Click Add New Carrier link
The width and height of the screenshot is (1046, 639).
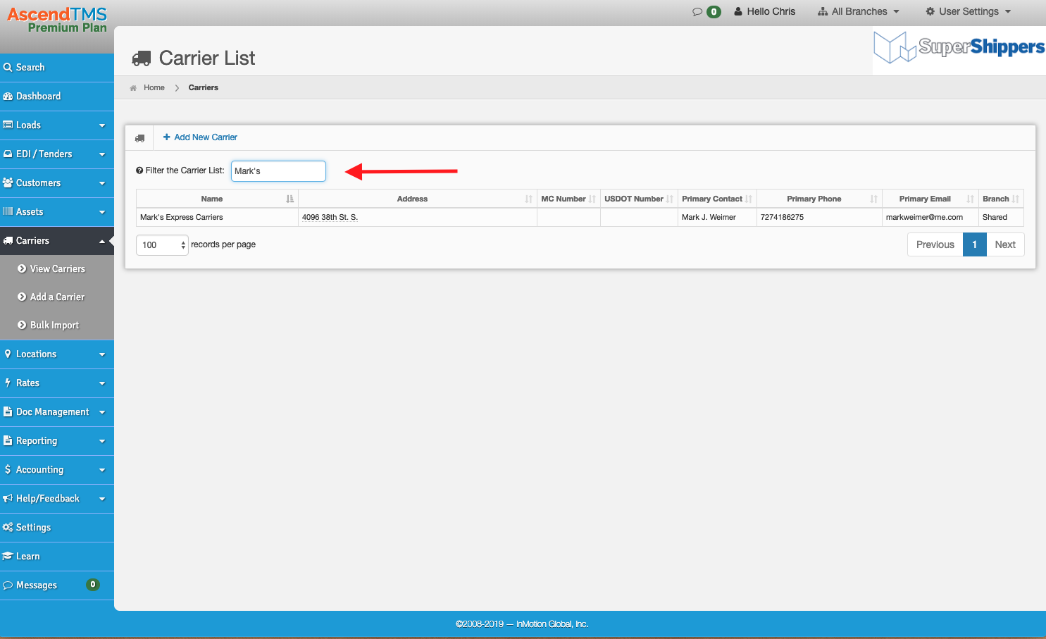[200, 137]
